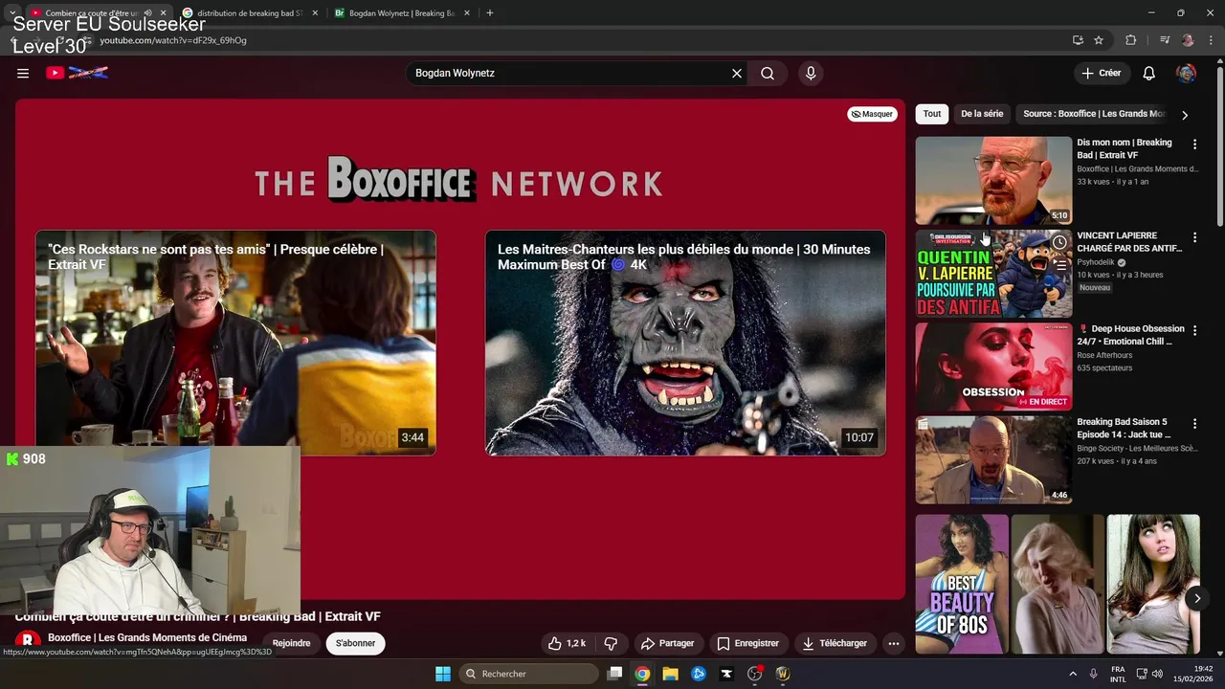1225x689 pixels.
Task: Open Windows Start menu
Action: [443, 674]
